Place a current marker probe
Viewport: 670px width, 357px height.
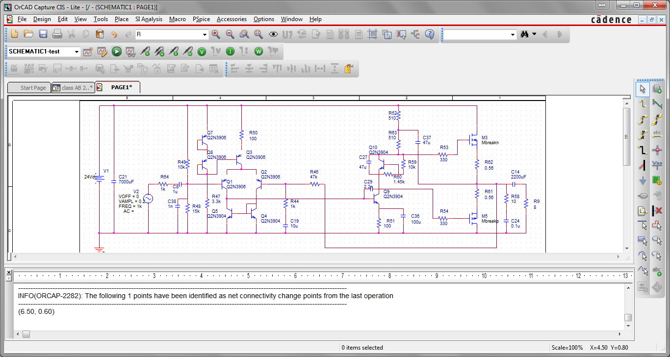click(173, 51)
